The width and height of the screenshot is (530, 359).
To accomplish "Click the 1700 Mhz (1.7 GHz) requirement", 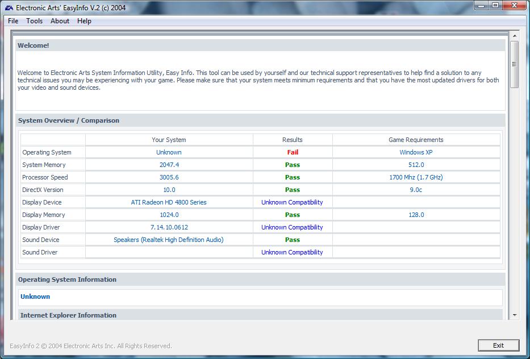I will coord(416,177).
